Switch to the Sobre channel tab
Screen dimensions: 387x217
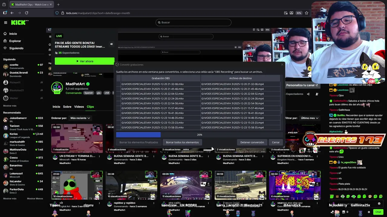67,107
